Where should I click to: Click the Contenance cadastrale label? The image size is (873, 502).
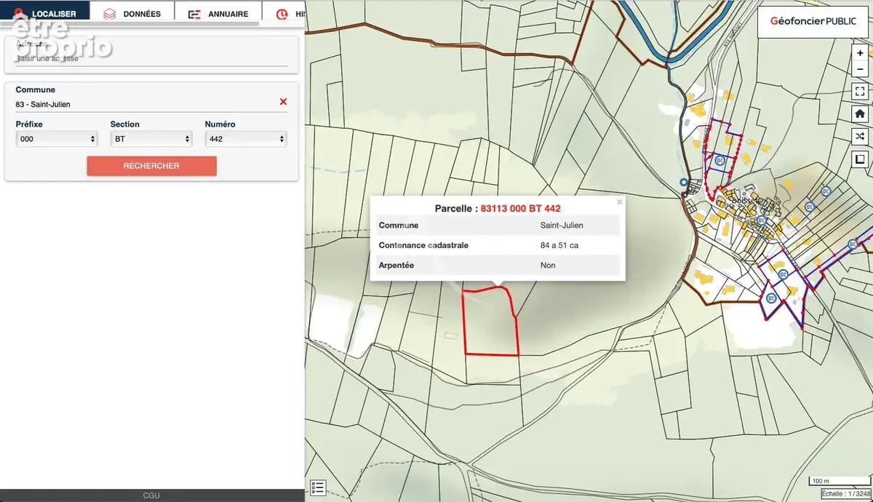(423, 245)
